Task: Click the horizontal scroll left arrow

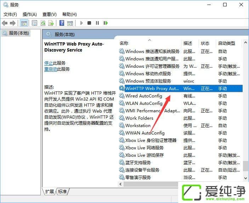Action: (x=121, y=184)
